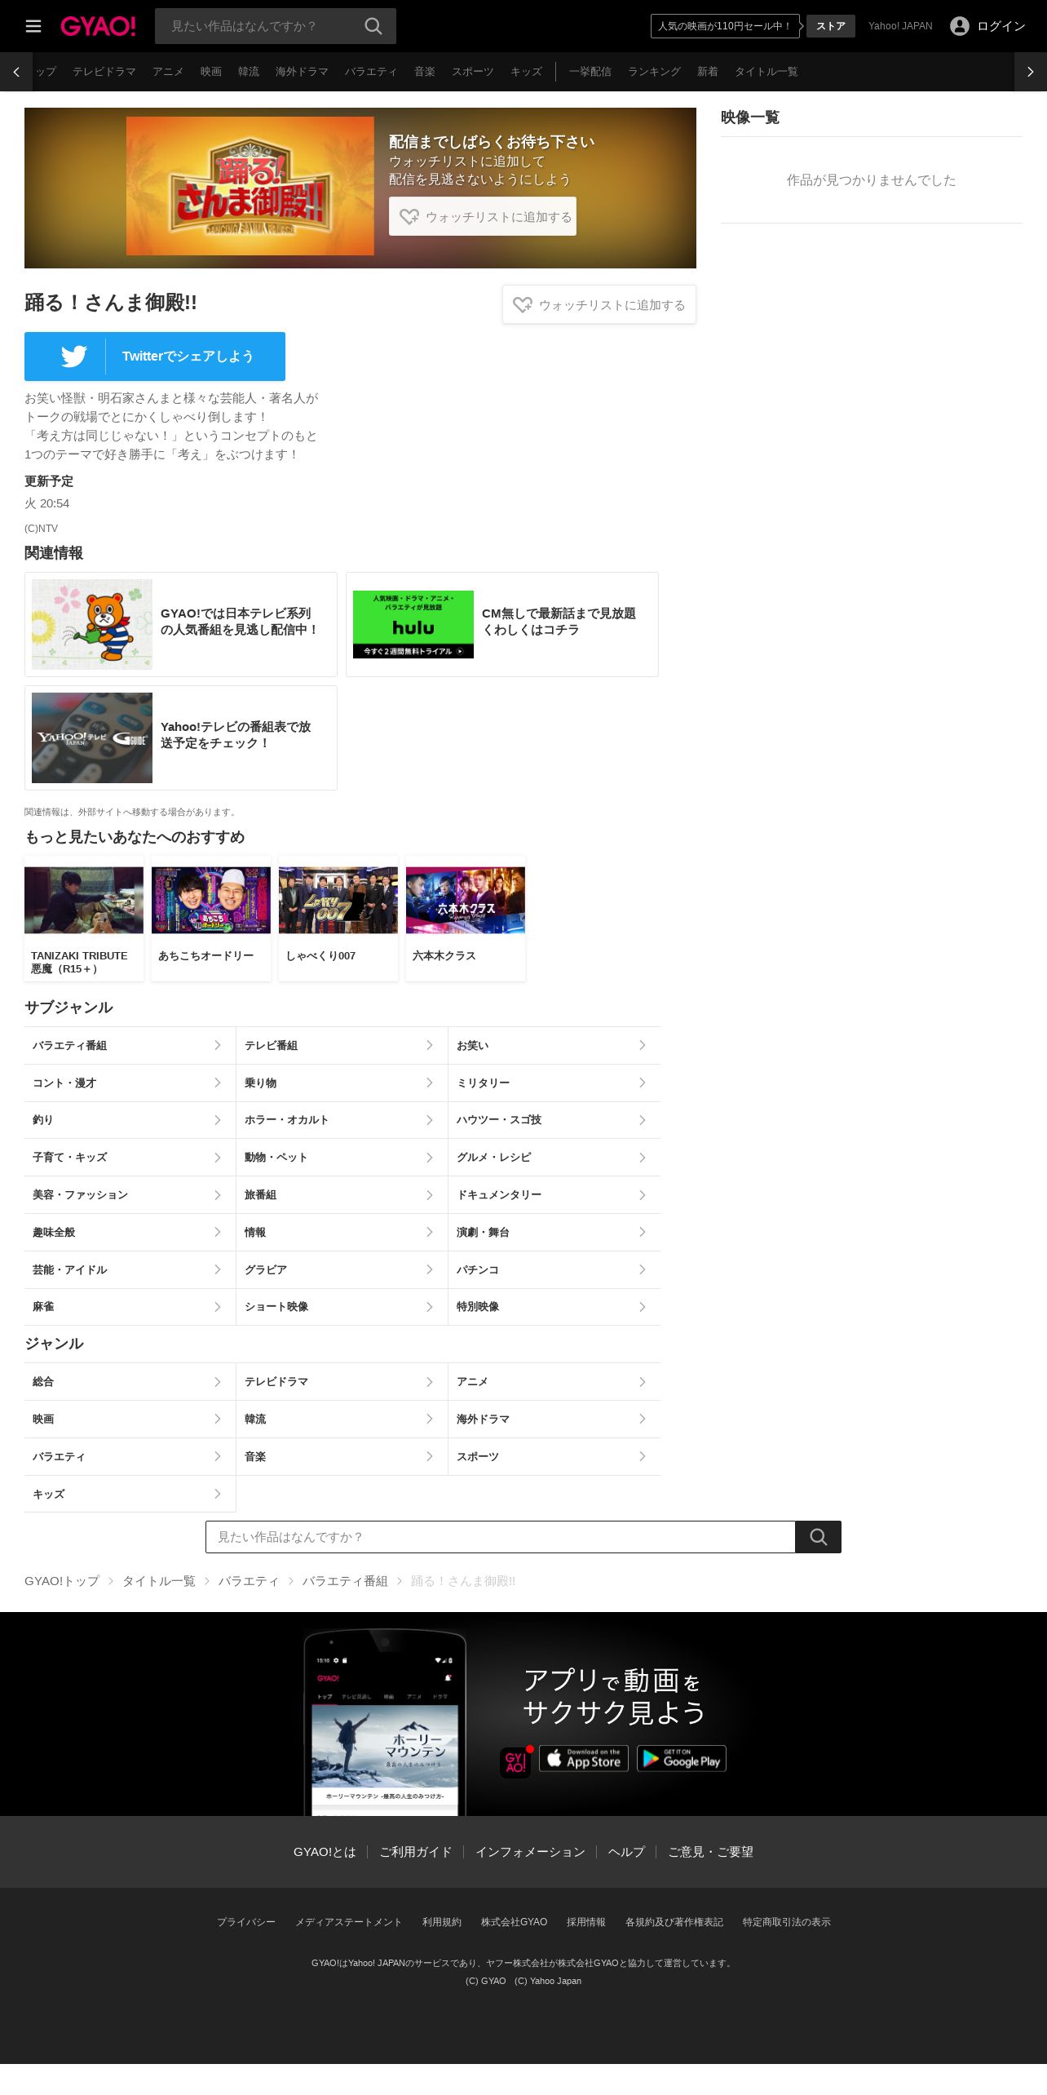Open 映画 genre row
This screenshot has width=1047, height=2095.
coord(130,1420)
